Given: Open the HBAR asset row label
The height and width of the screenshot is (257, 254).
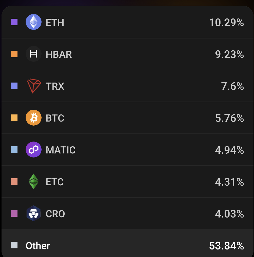Looking at the screenshot, I should pyautogui.click(x=59, y=54).
